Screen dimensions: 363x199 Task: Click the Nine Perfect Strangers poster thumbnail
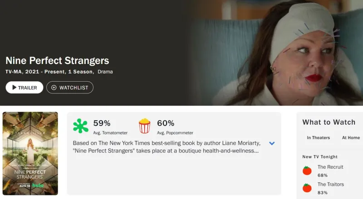[x=30, y=153]
